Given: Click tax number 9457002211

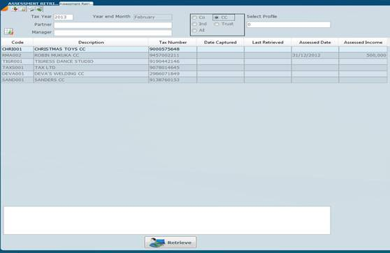Looking at the screenshot, I should click(173, 55).
